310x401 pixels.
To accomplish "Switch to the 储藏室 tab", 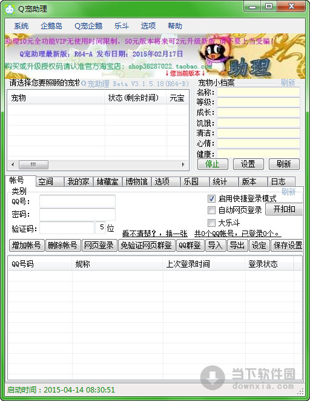I will click(107, 182).
